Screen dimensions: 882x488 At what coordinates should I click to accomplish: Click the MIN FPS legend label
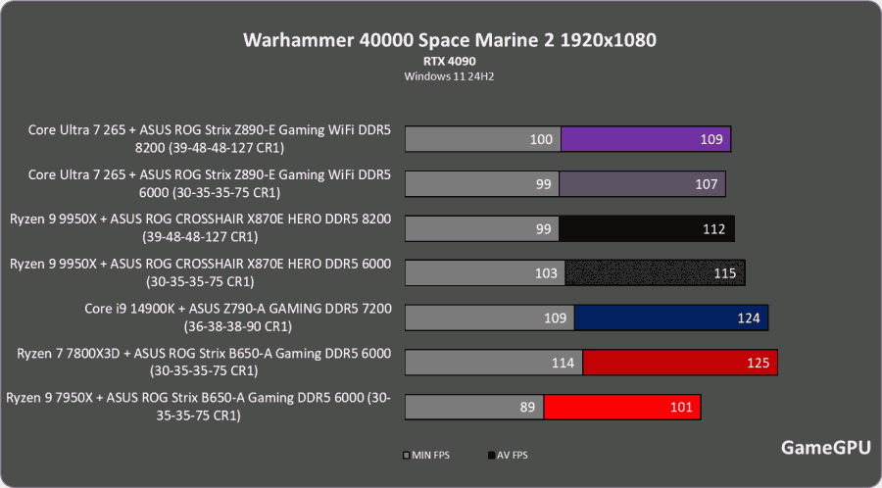431,456
